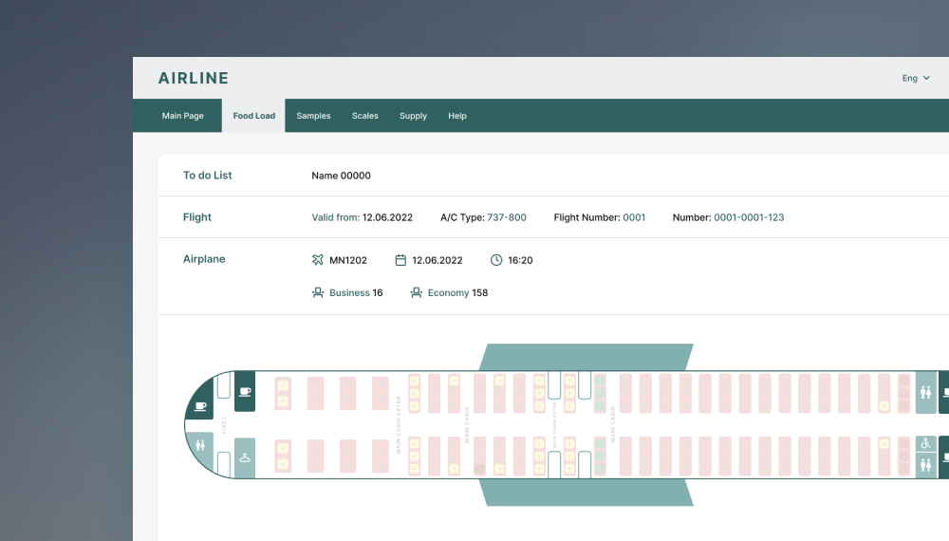Viewport: 949px width, 541px height.
Task: Select the yellow seat in the lower rear rows
Action: (x=884, y=443)
